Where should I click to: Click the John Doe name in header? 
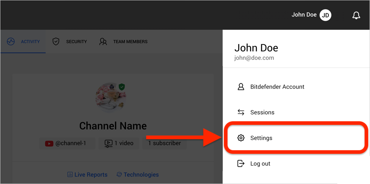click(x=304, y=15)
